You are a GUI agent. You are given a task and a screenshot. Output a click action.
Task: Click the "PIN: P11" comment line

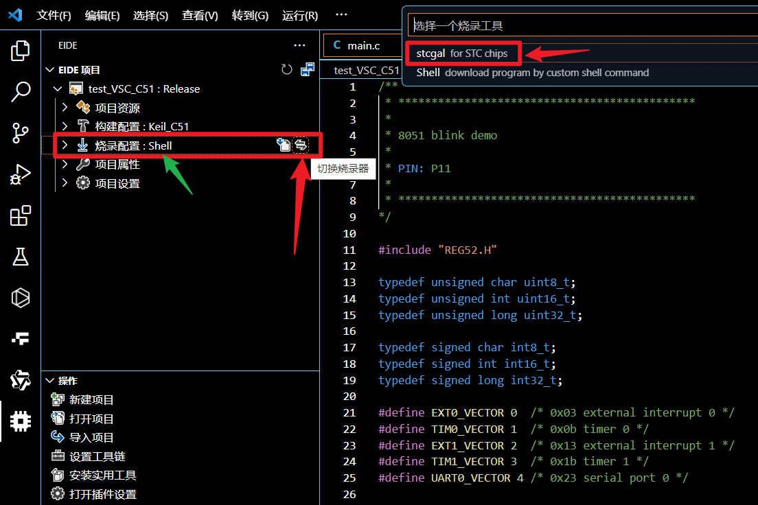424,169
